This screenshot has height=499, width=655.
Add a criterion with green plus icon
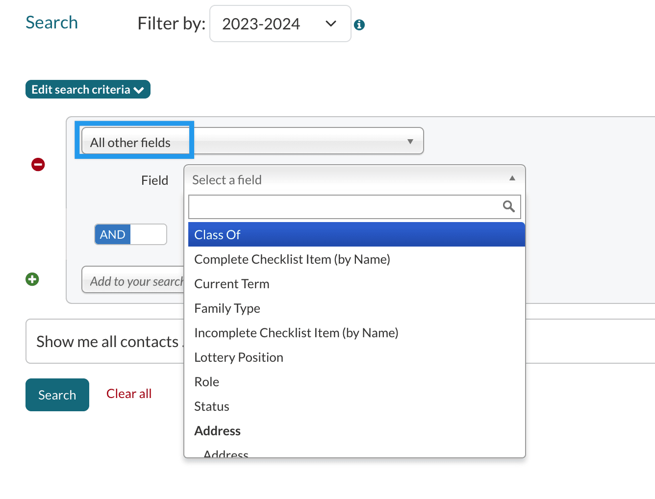(x=32, y=279)
